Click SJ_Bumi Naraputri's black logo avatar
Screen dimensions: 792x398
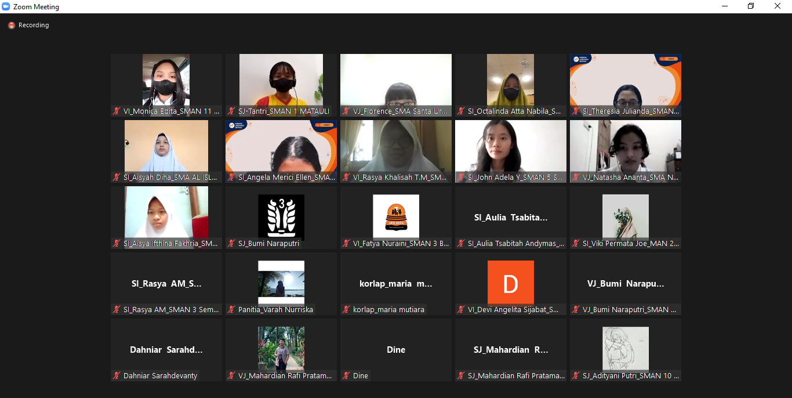tap(281, 216)
